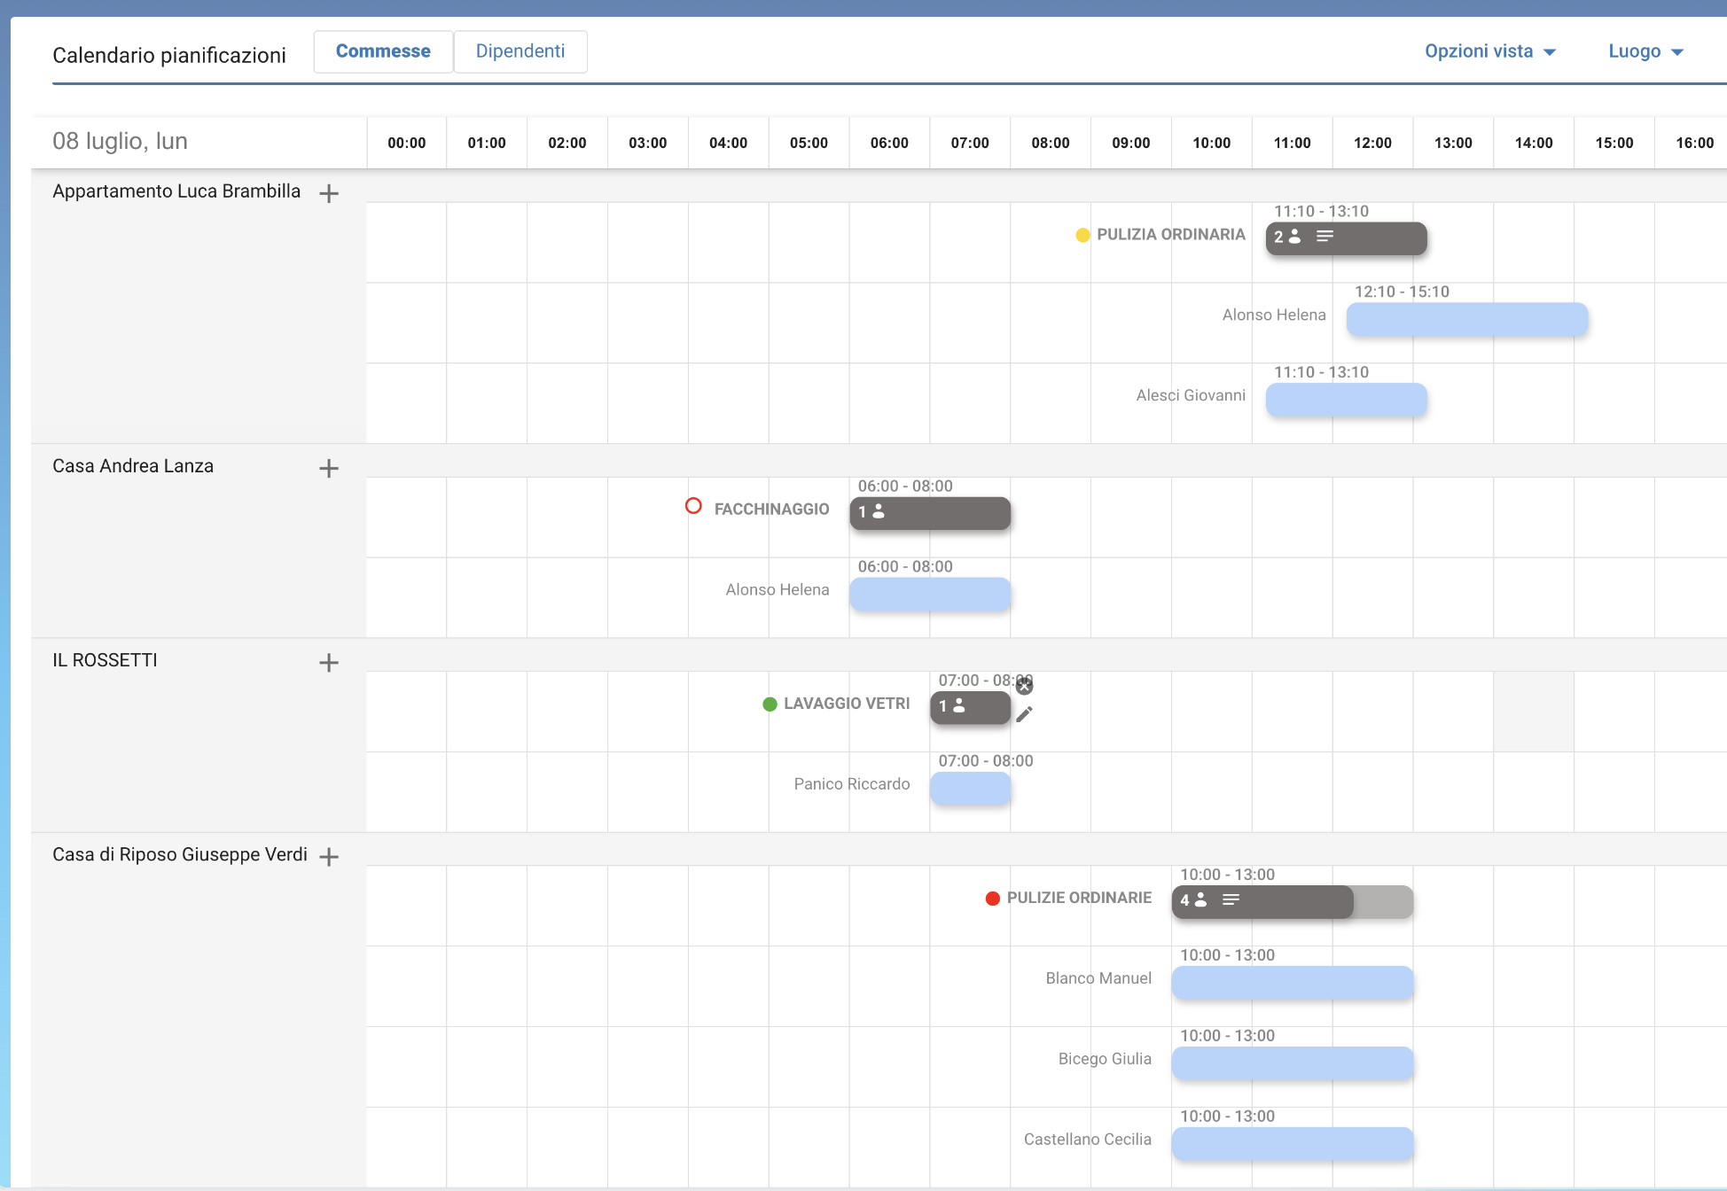Viewport: 1727px width, 1191px height.
Task: Select Castellano Cecilia's 10:00 - 13:00 shift bar
Action: [x=1293, y=1145]
